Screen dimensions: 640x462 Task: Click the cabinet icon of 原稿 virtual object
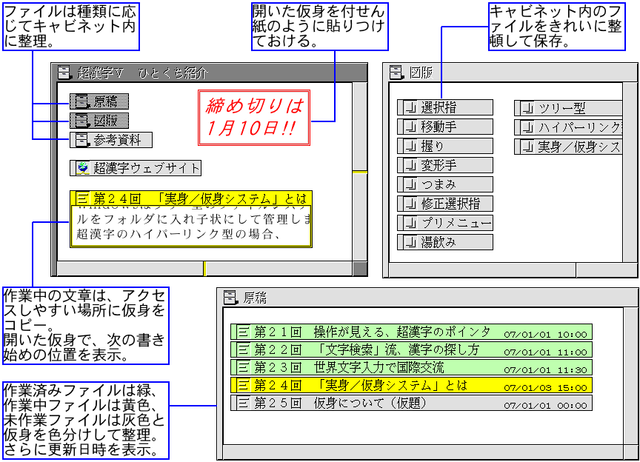point(80,101)
